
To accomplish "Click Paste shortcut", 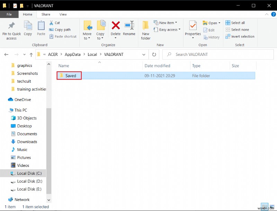I will tap(63, 37).
